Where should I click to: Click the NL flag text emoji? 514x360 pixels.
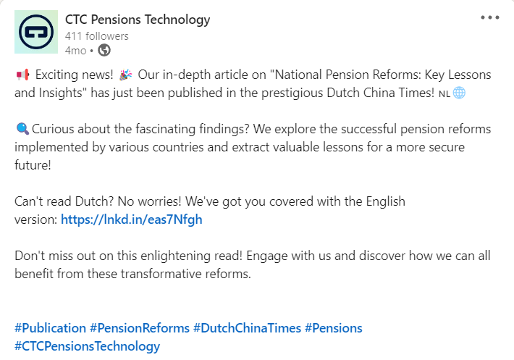tap(445, 94)
